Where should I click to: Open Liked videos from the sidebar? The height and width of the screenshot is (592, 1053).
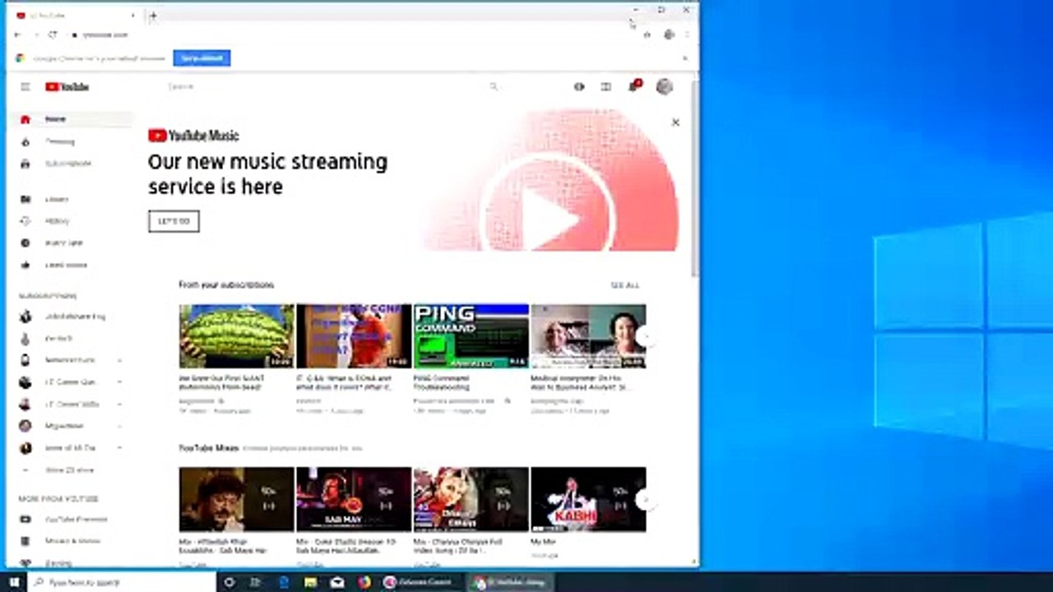[x=70, y=265]
